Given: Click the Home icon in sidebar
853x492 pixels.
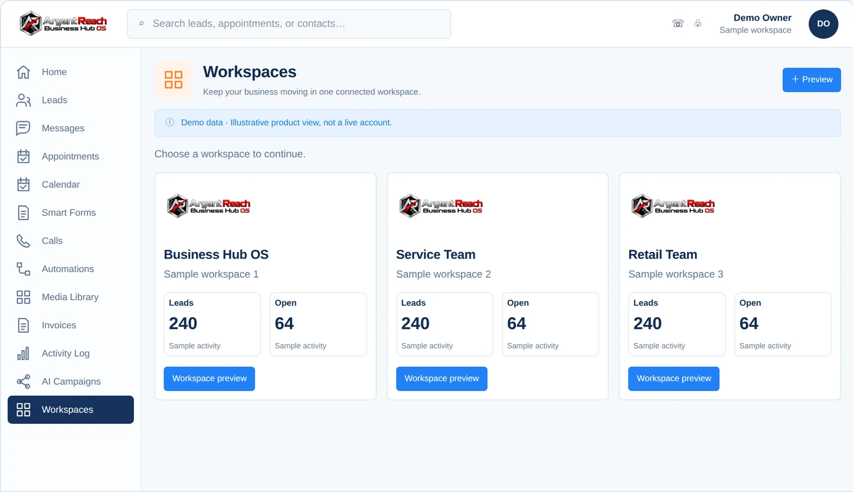Looking at the screenshot, I should pos(23,72).
